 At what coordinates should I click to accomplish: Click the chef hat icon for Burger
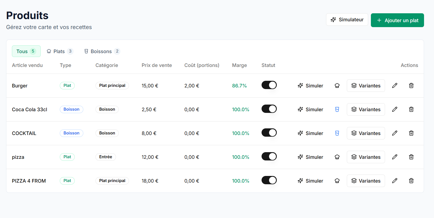click(337, 85)
